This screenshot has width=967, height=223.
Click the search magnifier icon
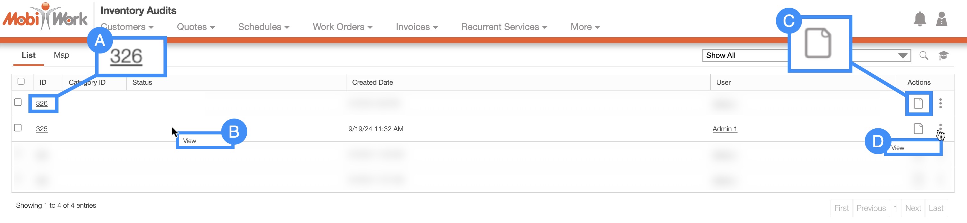(x=924, y=56)
